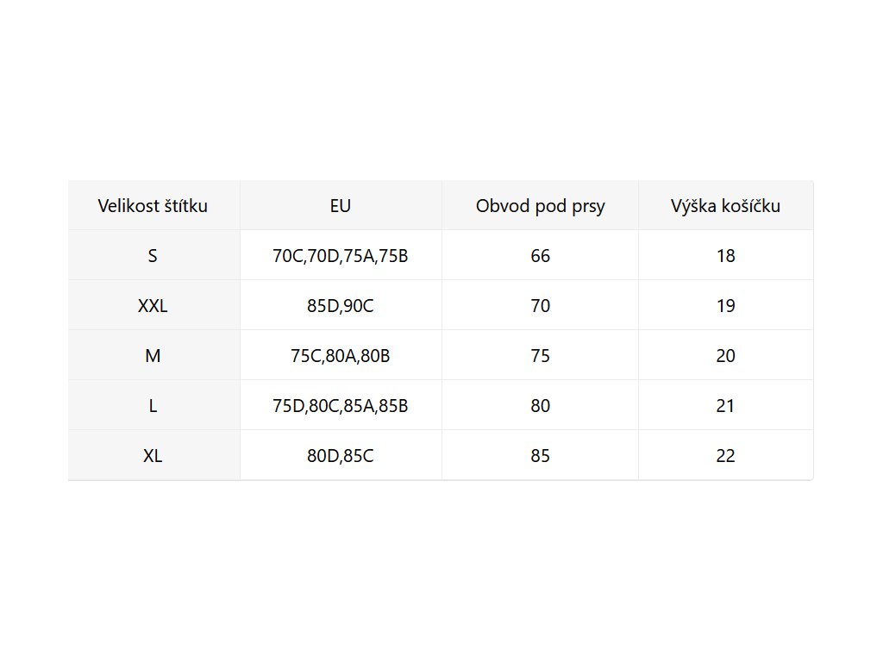Select underbust value '66'
883x662 pixels.
(x=540, y=256)
